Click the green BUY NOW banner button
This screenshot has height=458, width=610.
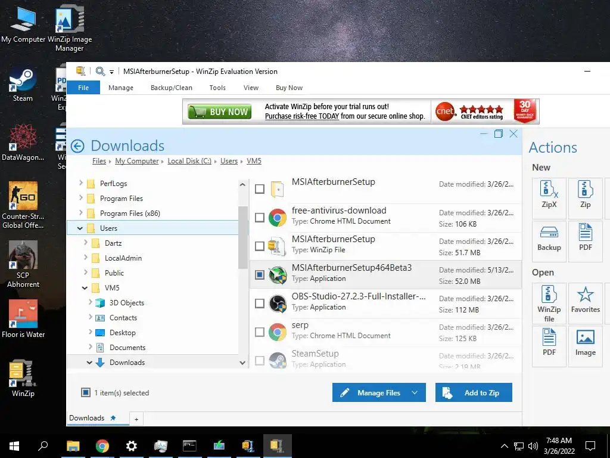pos(220,112)
